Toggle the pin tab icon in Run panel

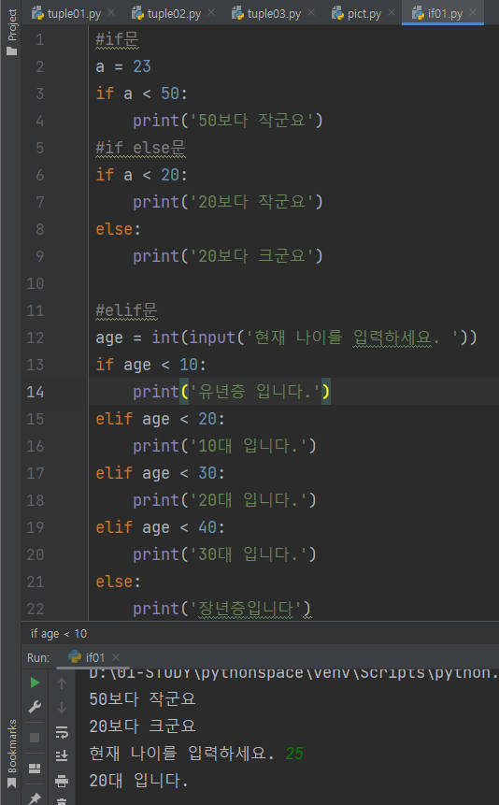[35, 798]
